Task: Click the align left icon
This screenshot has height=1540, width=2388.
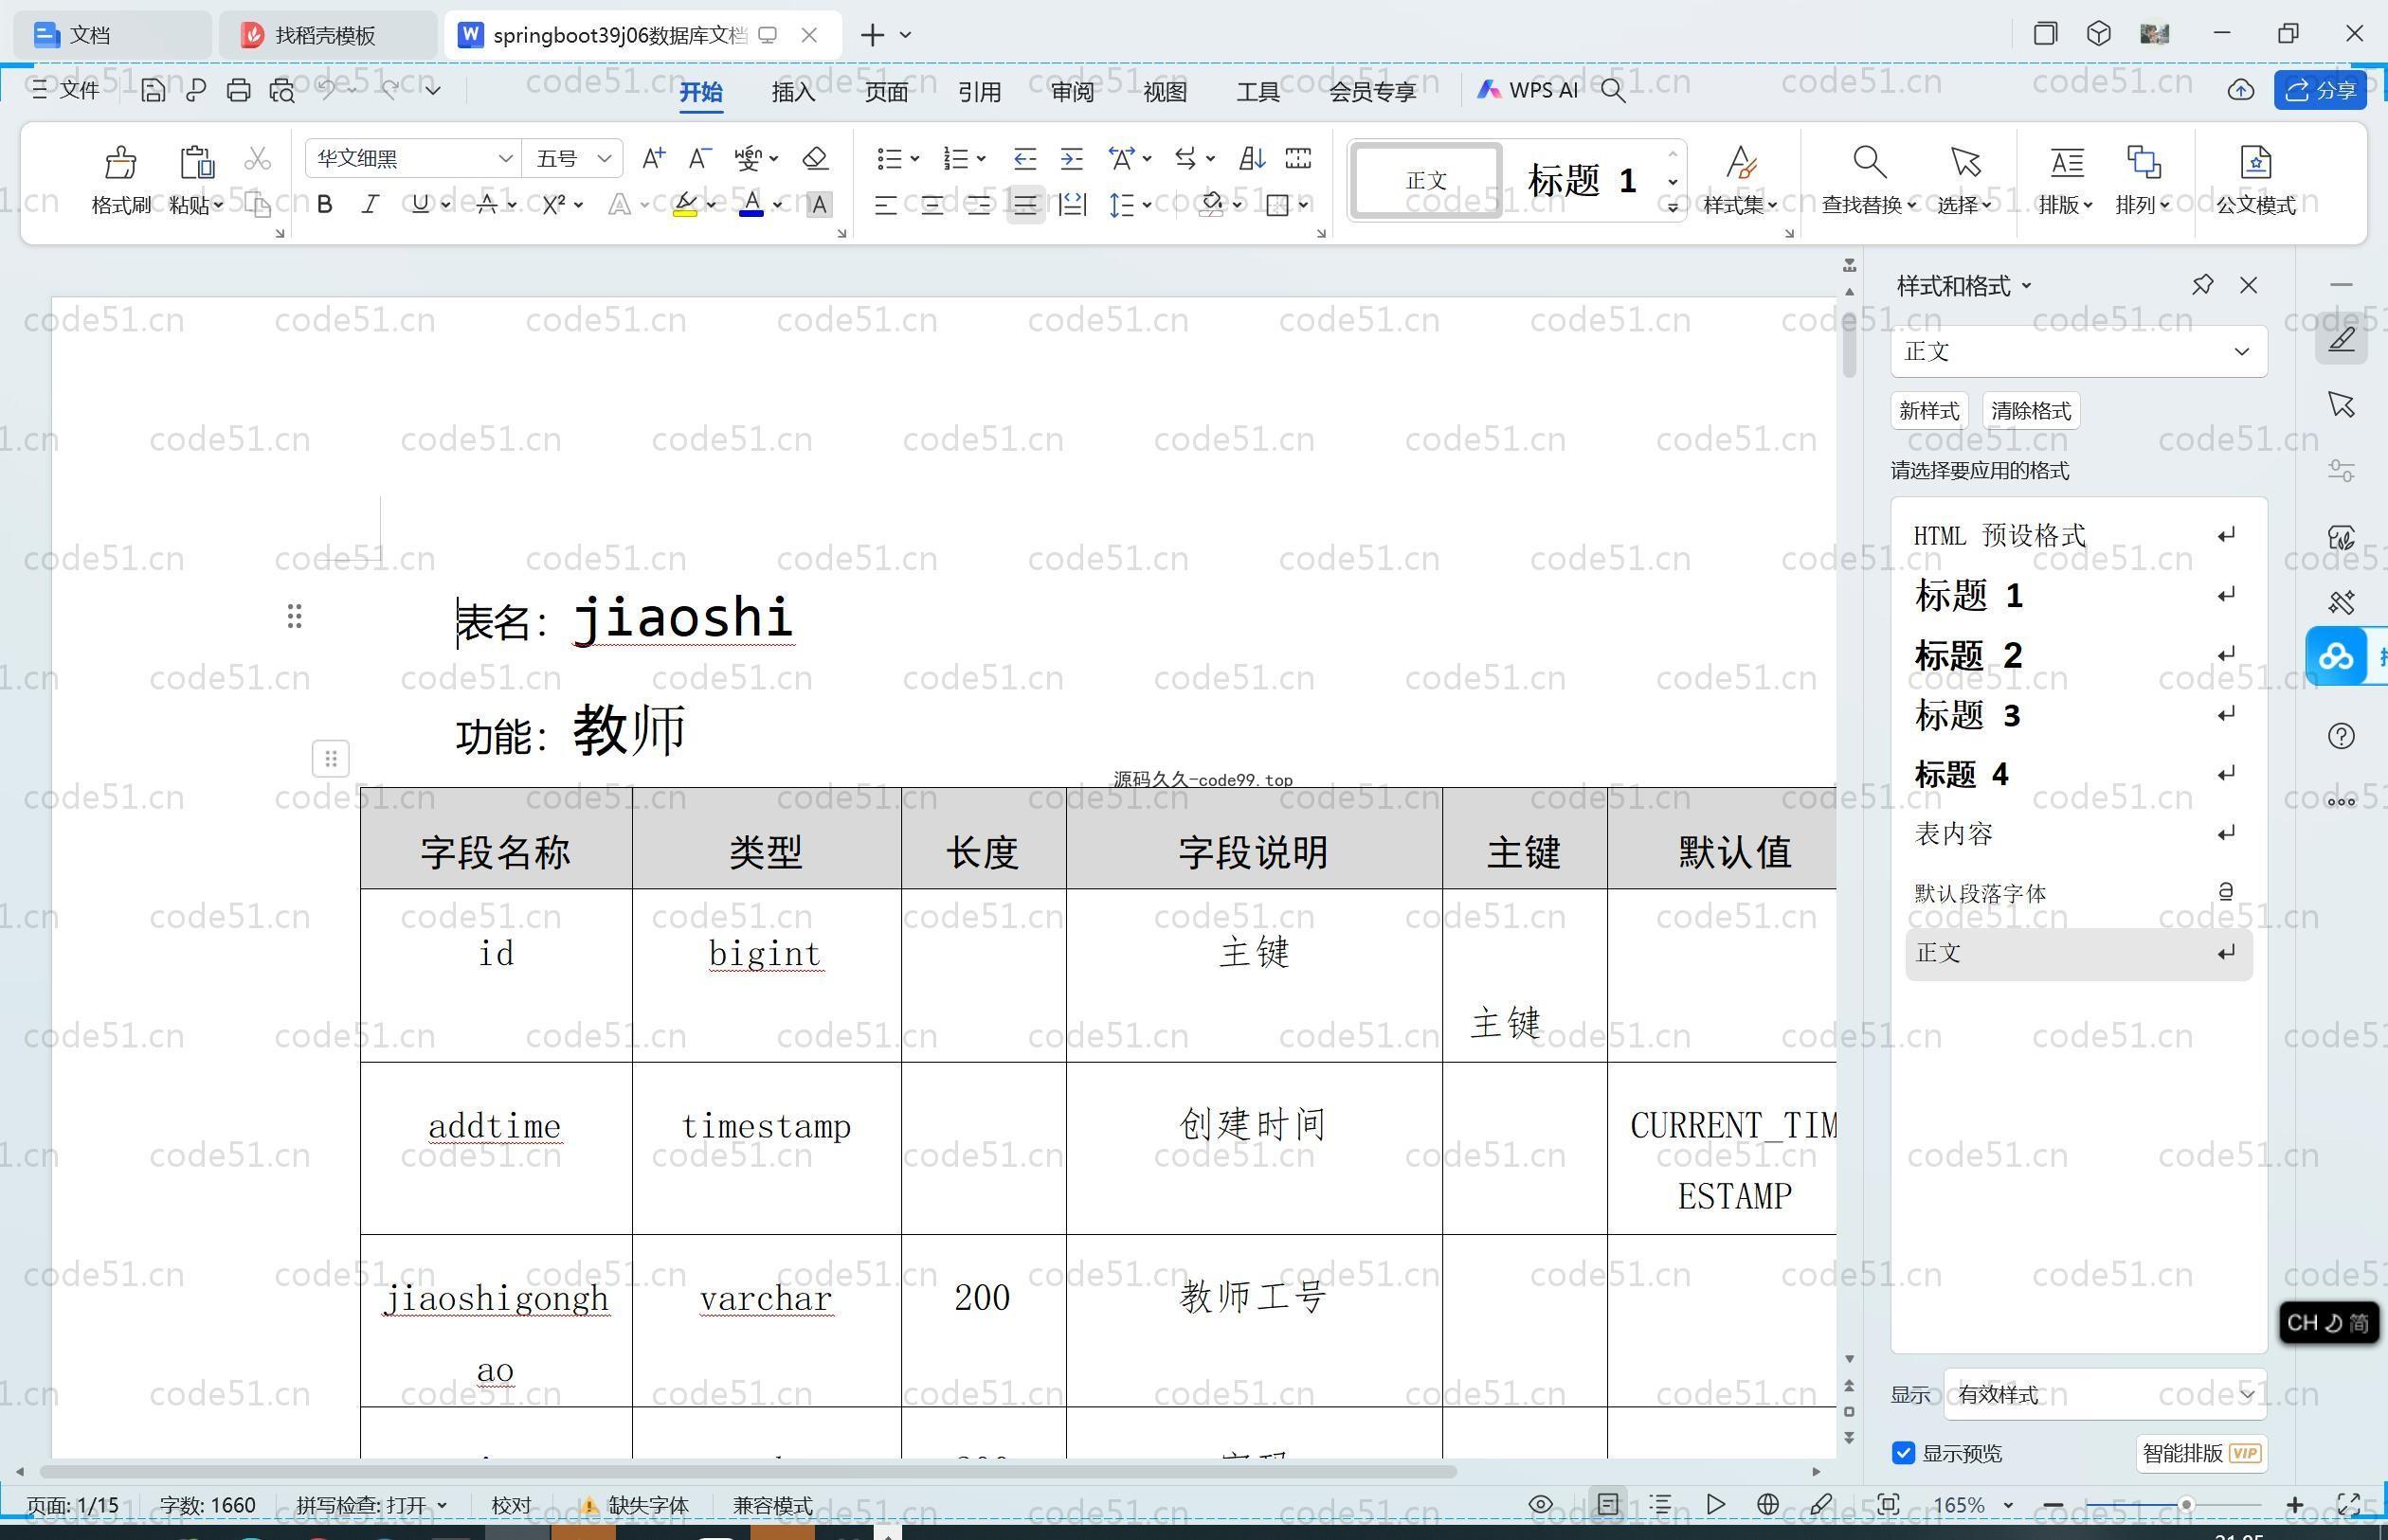Action: pos(884,205)
